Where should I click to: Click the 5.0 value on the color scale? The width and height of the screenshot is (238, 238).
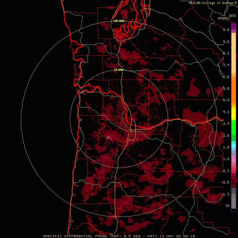(226, 100)
